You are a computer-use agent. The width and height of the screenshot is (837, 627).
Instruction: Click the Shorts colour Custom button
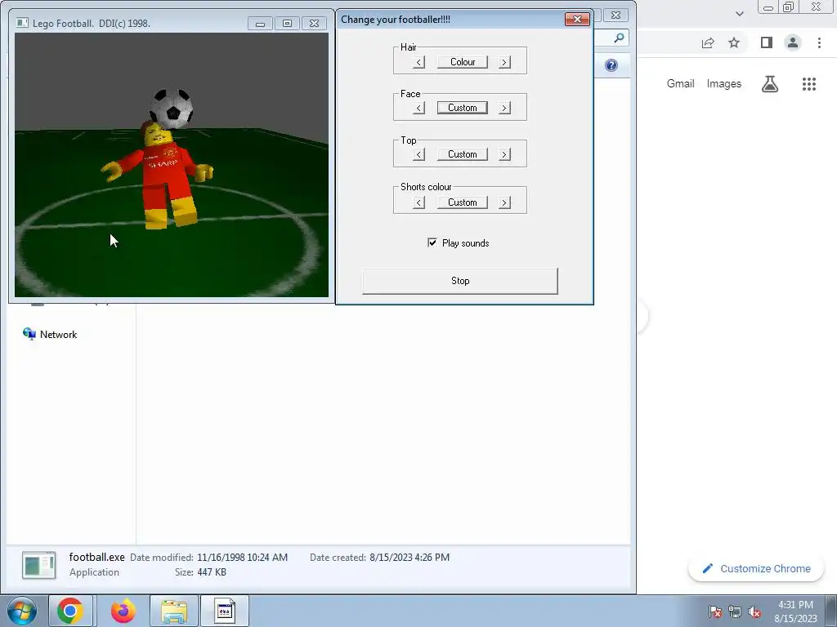tap(463, 202)
